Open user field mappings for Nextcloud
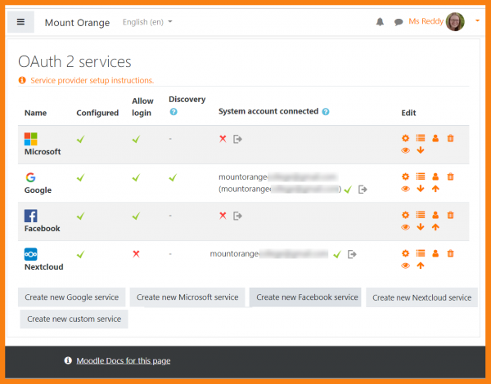This screenshot has height=384, width=491. (x=435, y=254)
